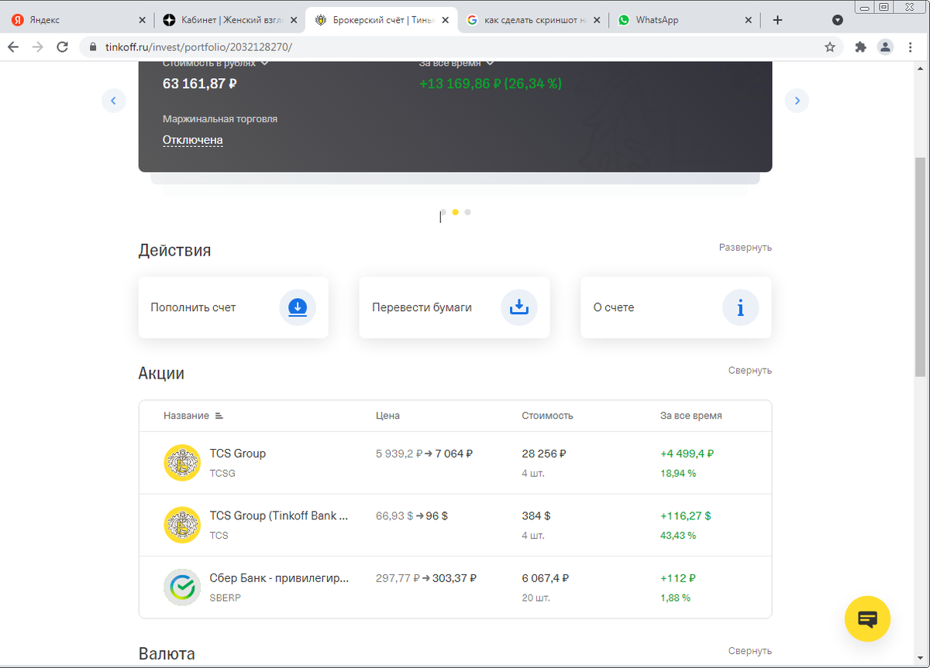Viewport: 930px width, 668px height.
Task: Switch to the Яндекс tab
Action: (x=77, y=20)
